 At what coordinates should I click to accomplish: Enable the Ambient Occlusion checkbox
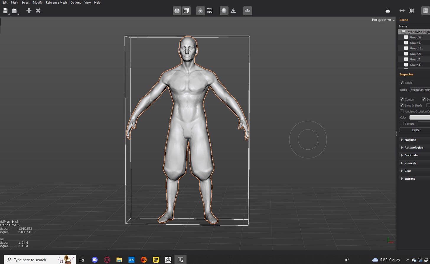pos(402,111)
